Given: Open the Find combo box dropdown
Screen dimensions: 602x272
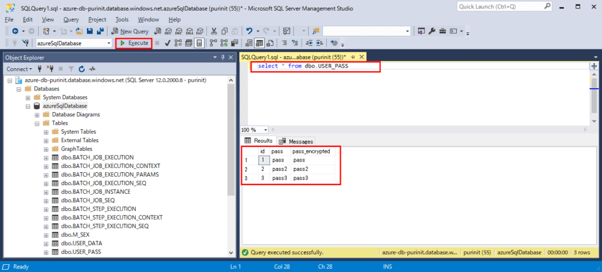Looking at the screenshot, I should [407, 32].
